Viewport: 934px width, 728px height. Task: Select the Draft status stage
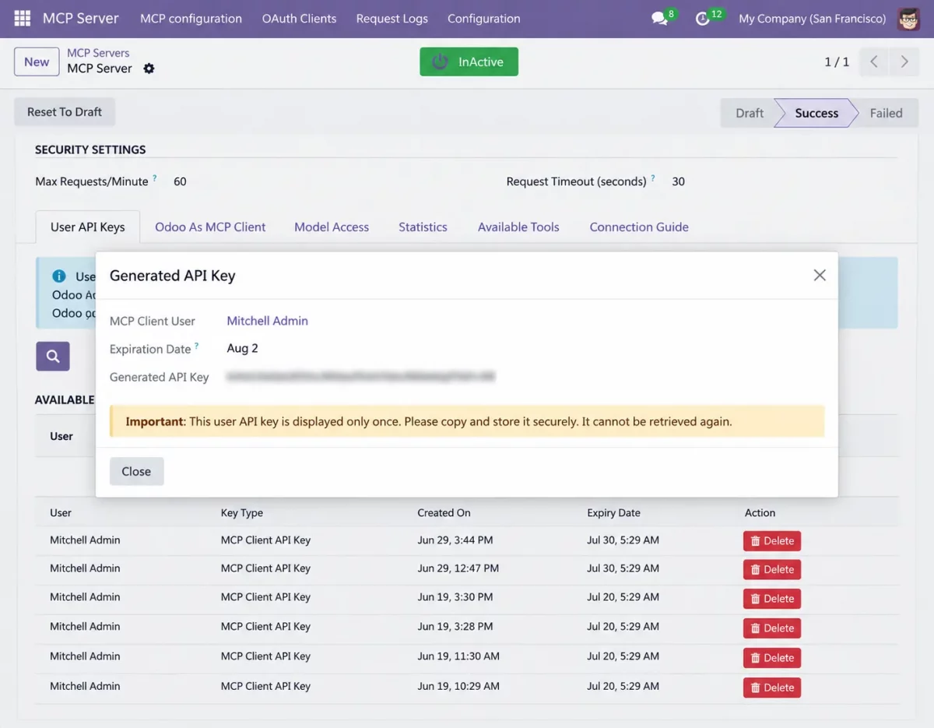point(749,113)
